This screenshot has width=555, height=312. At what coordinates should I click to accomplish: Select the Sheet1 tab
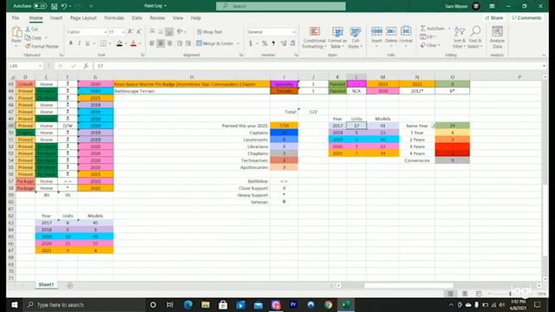[x=46, y=285]
